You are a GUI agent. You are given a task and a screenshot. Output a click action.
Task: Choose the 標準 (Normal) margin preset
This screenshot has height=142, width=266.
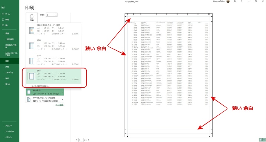point(53,45)
